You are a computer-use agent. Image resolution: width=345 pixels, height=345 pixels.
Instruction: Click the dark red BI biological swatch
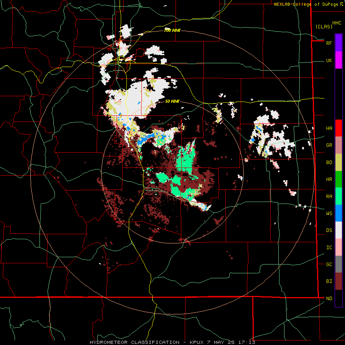coord(338,281)
